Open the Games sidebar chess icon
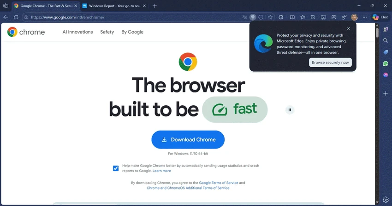392x206 pixels. click(x=386, y=29)
